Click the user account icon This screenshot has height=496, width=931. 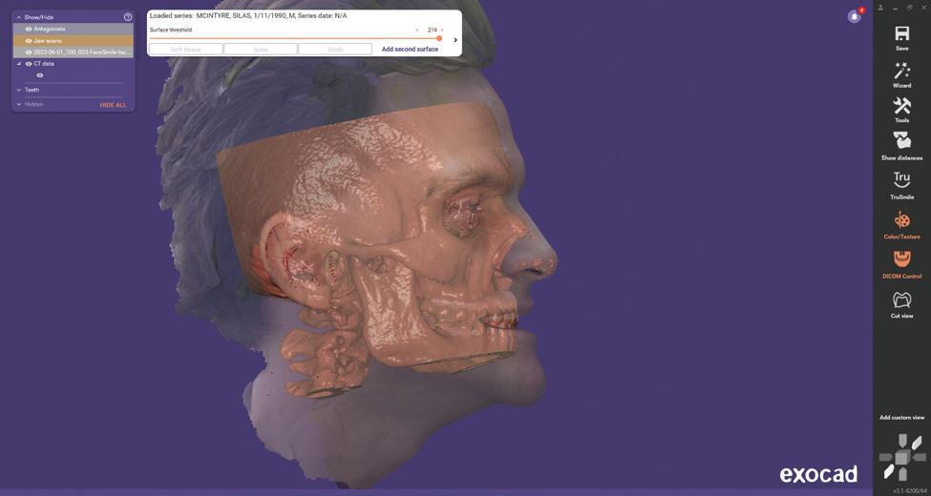tap(881, 8)
